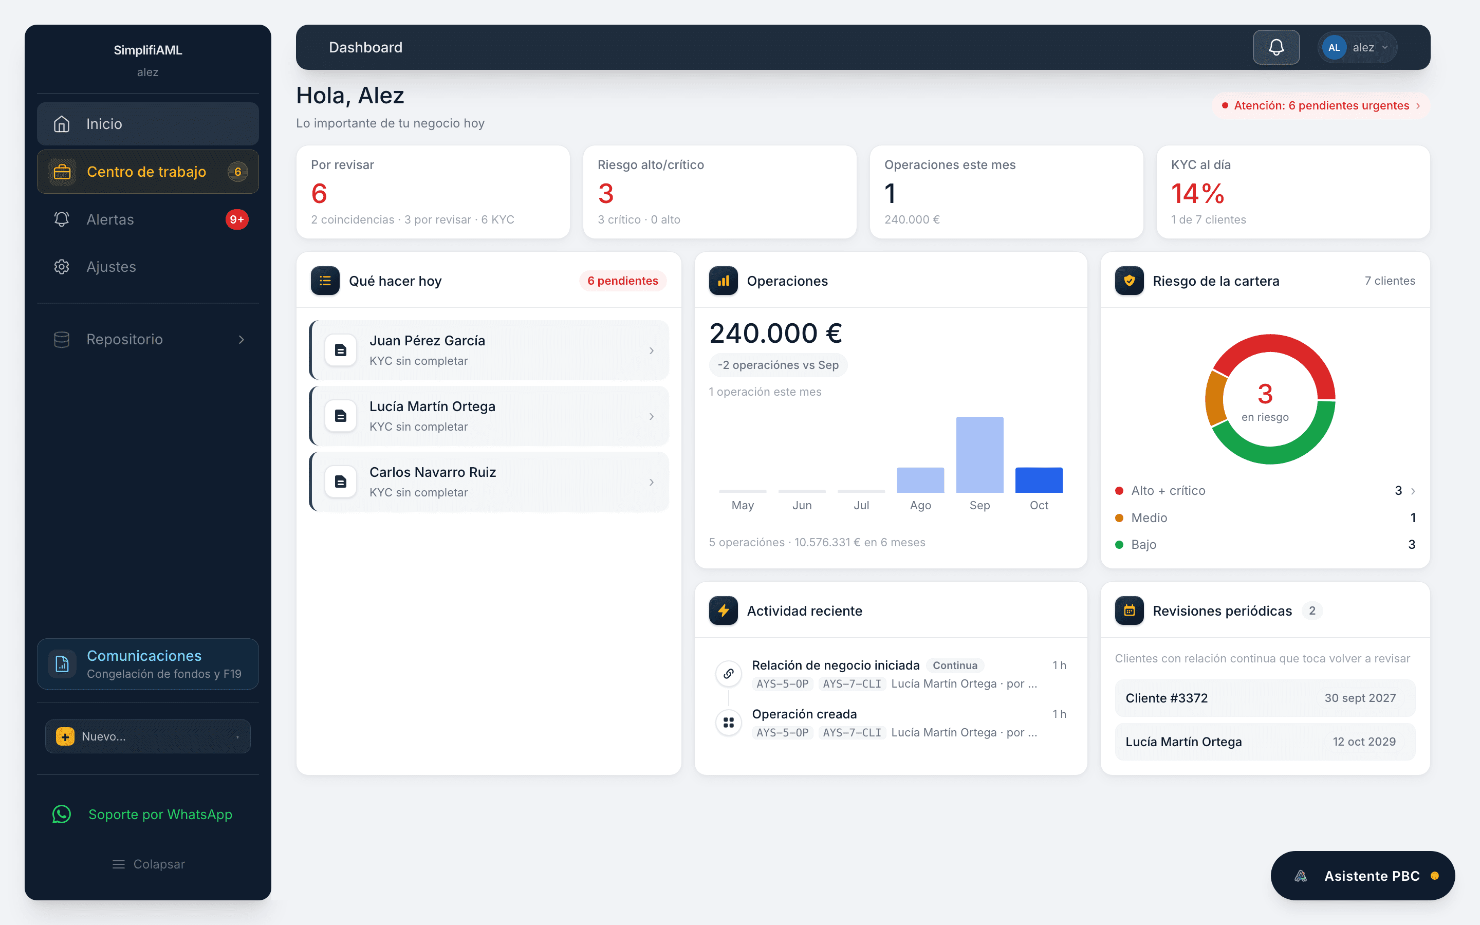Open the Cliente #3372 review row

pos(1265,698)
